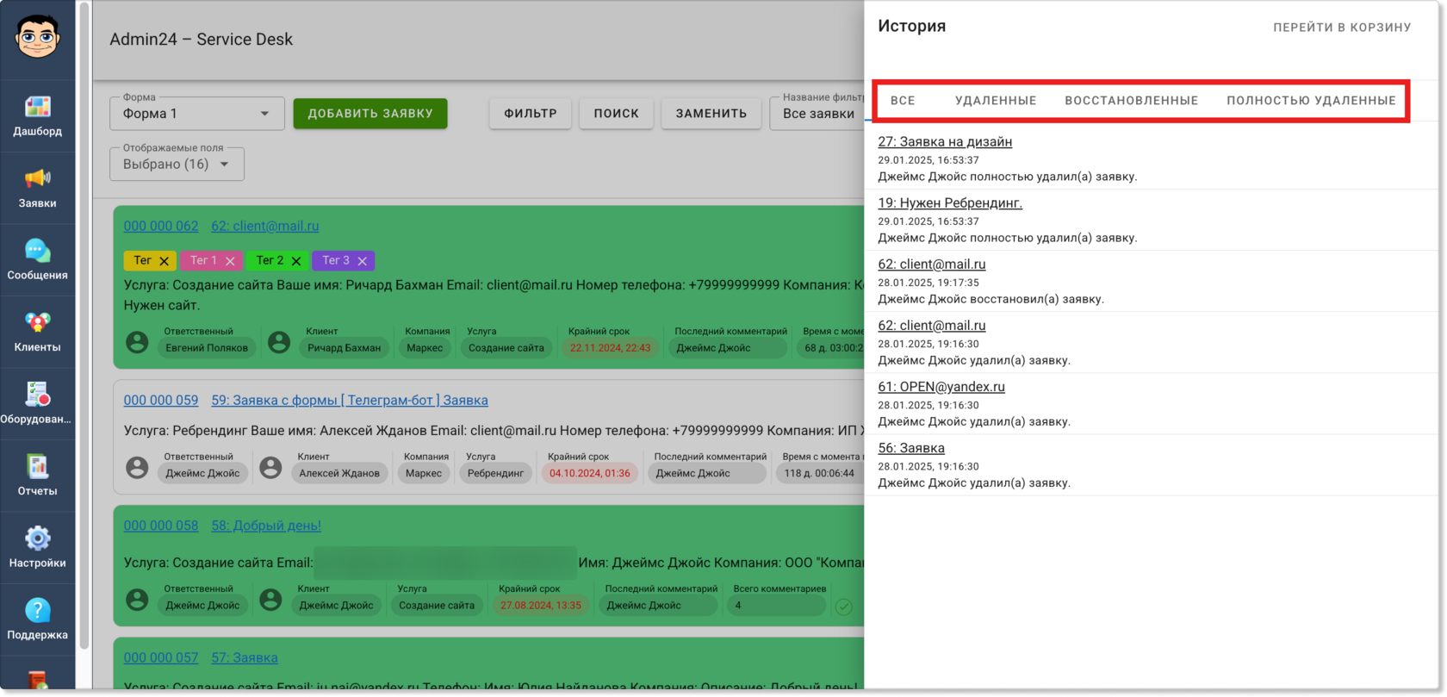The height and width of the screenshot is (697, 1447).
Task: Expand Отображаемые поля dropdown
Action: pos(177,164)
